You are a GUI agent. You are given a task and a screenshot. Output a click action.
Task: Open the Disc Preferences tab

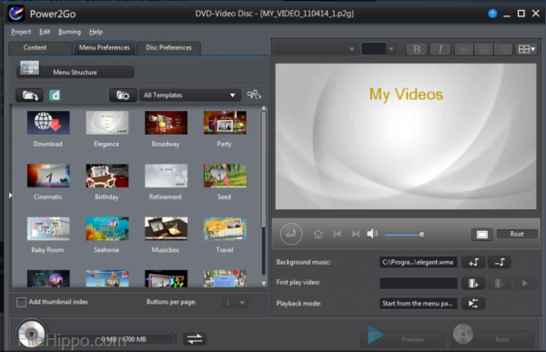(169, 47)
